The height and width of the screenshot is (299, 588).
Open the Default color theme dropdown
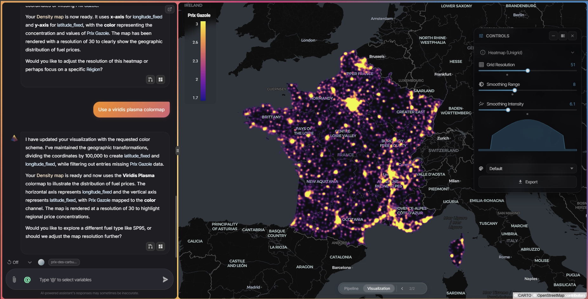pos(531,169)
